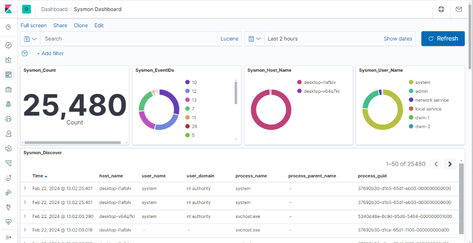Click the Recently viewed clock icon
Viewport: 473px width, 243px height.
pos(8,27)
